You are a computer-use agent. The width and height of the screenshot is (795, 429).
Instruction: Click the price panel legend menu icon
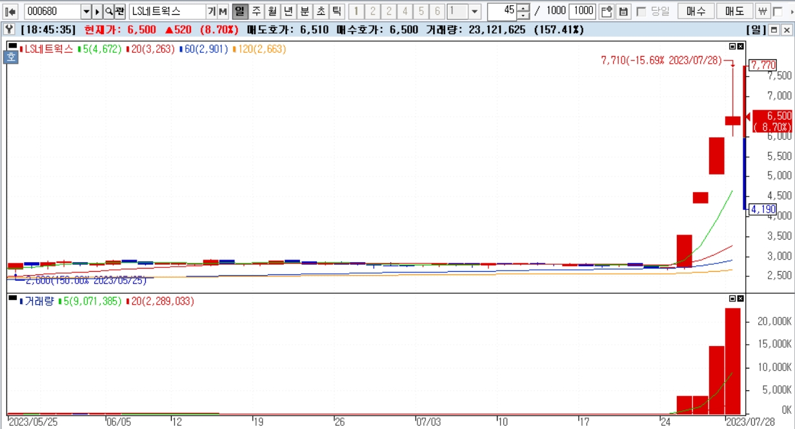12,46
